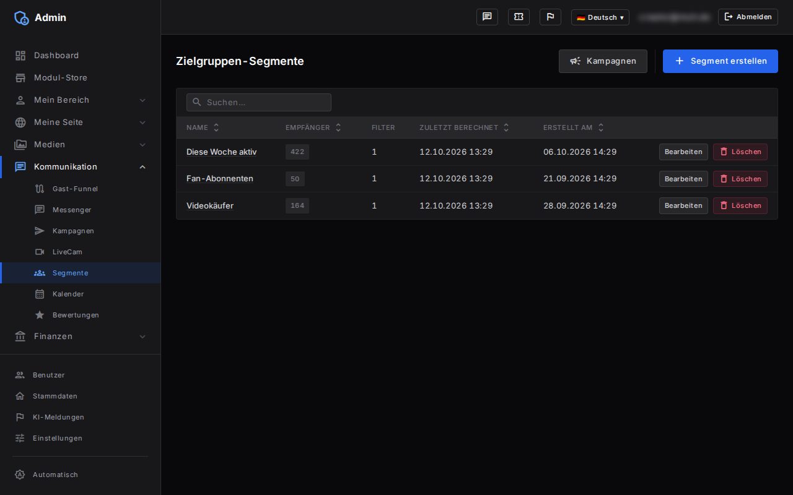
Task: Go to Bewertungen
Action: (x=80, y=315)
